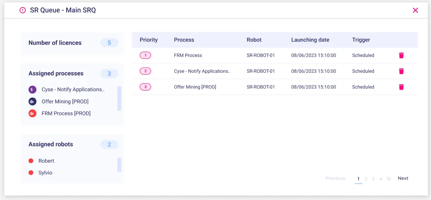Click the red icon beside FRM Process [PROD]
The width and height of the screenshot is (431, 200).
(32, 114)
